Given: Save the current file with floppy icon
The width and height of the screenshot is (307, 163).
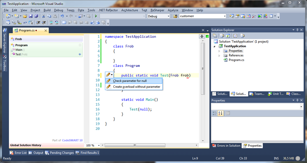Looking at the screenshot, I should [x=31, y=16].
